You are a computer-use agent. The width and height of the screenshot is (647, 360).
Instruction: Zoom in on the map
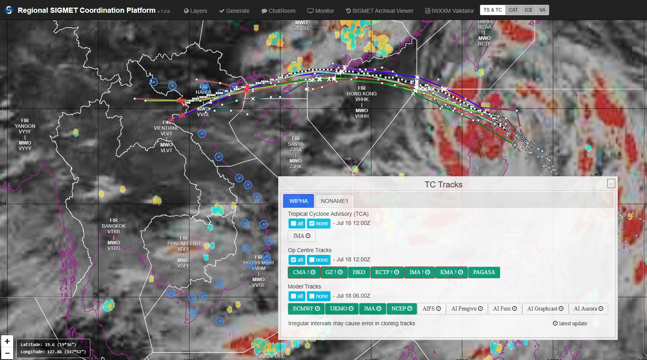[x=7, y=341]
